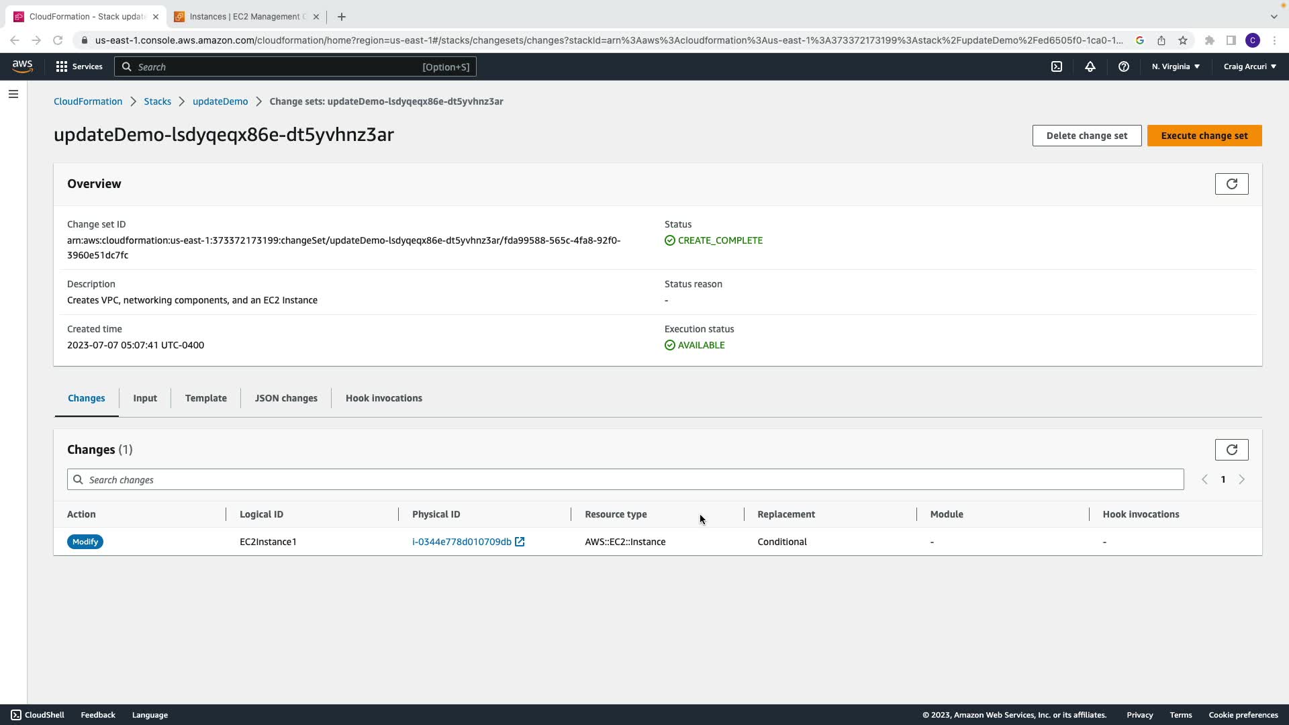This screenshot has width=1289, height=725.
Task: Click Delete change set button
Action: [x=1086, y=136]
